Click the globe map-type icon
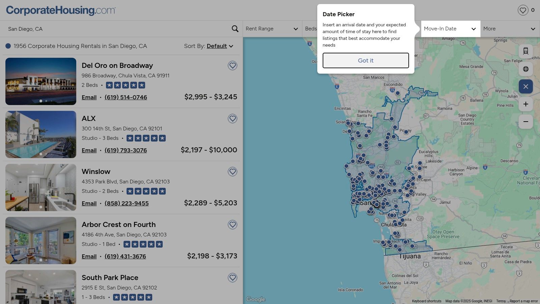This screenshot has height=304, width=540. [526, 69]
